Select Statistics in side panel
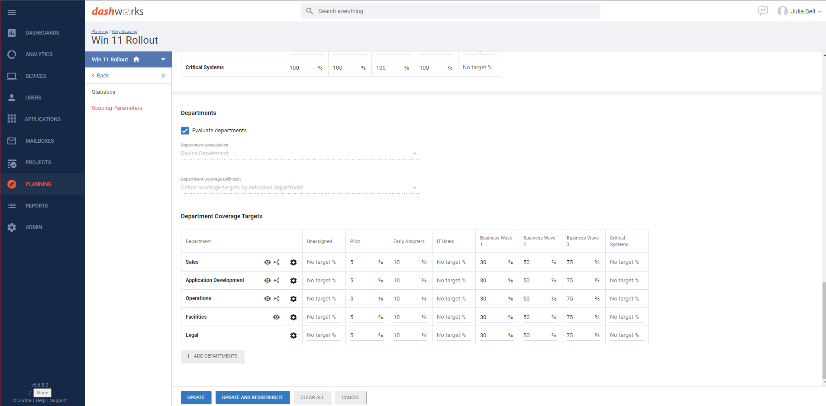826x406 pixels. click(x=103, y=92)
